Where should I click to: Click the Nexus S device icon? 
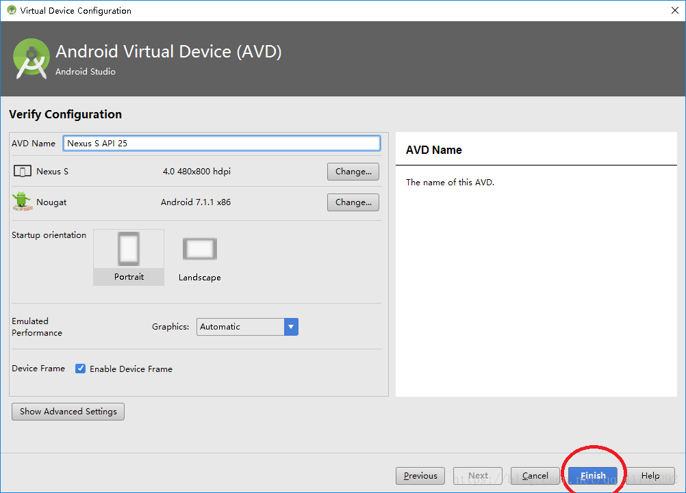(23, 171)
